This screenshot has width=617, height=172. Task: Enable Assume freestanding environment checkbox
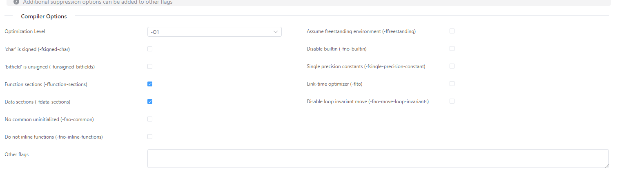(x=452, y=31)
